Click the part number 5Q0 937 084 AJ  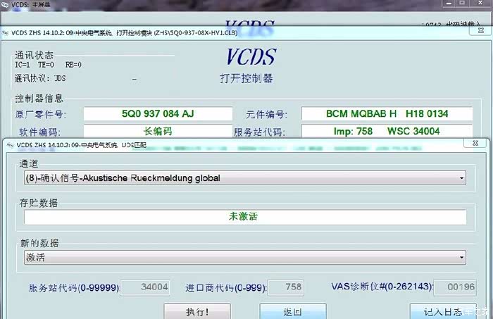pos(158,113)
